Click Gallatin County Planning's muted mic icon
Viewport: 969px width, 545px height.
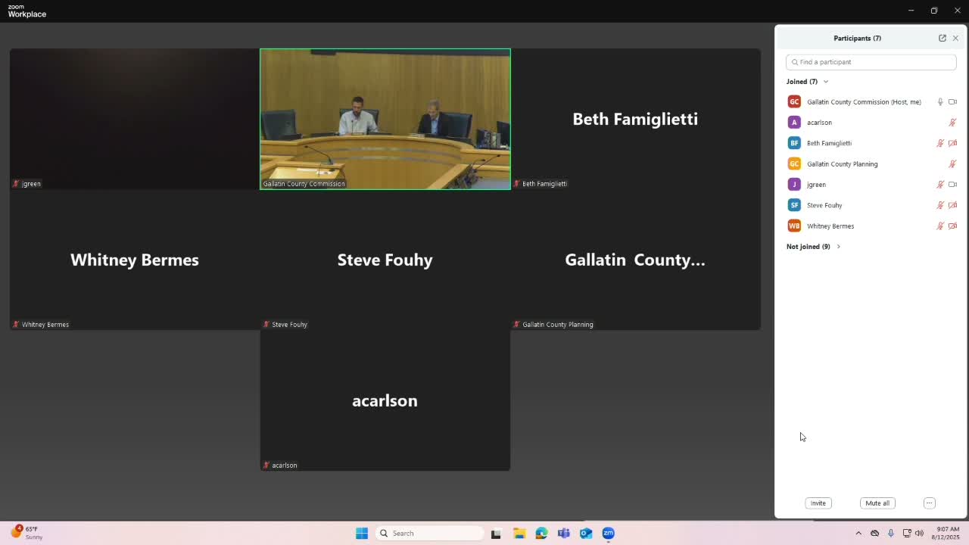tap(952, 163)
